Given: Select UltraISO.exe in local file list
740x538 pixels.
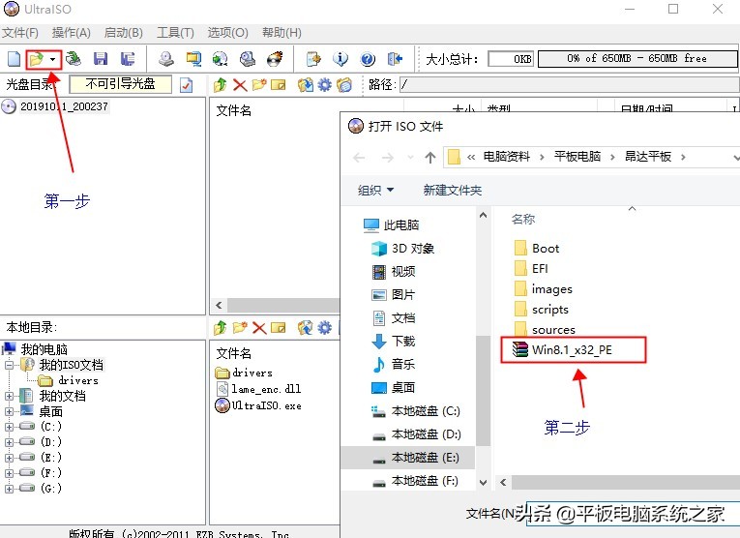Looking at the screenshot, I should click(266, 405).
